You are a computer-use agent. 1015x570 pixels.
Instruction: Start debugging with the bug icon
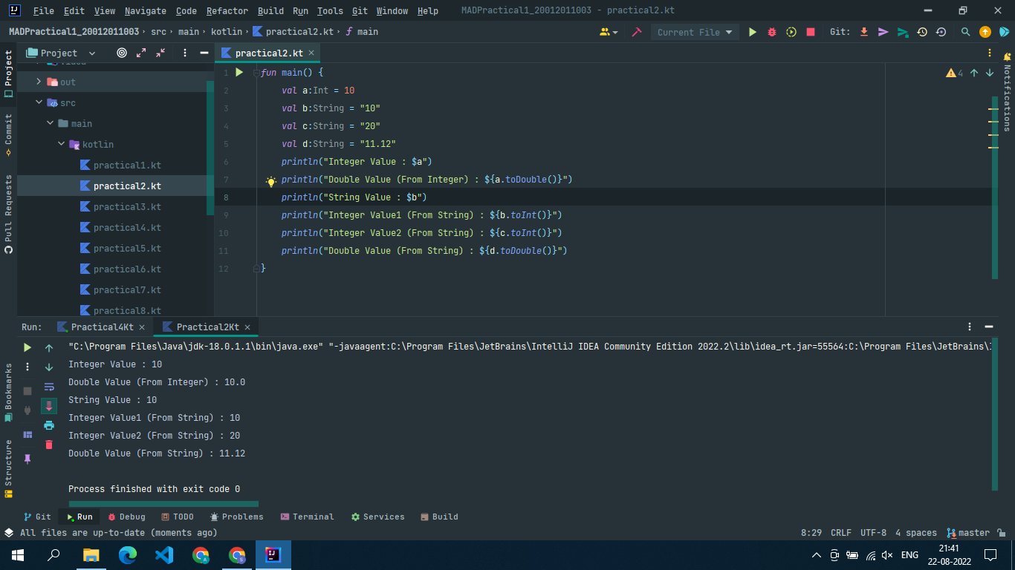pyautogui.click(x=772, y=32)
